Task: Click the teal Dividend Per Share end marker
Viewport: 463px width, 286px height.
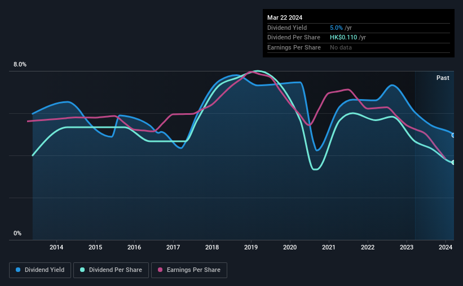Action: (453, 163)
